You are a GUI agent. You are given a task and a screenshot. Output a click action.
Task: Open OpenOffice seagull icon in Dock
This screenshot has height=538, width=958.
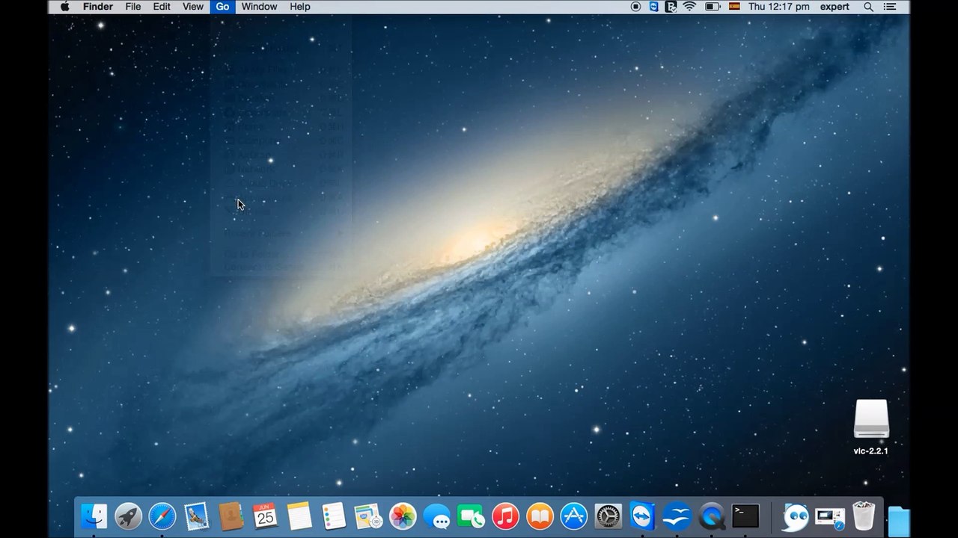click(677, 516)
